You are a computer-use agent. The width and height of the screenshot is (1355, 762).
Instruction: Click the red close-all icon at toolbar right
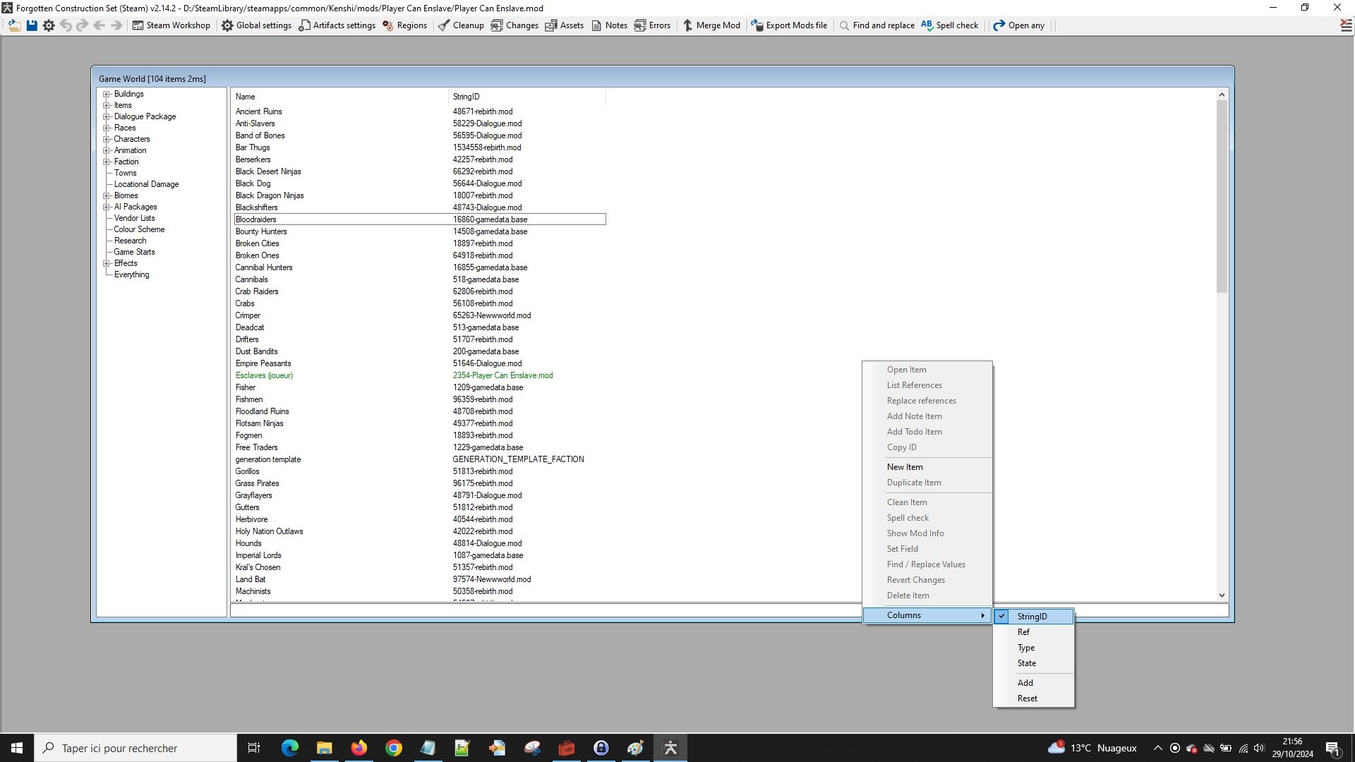click(x=1346, y=25)
